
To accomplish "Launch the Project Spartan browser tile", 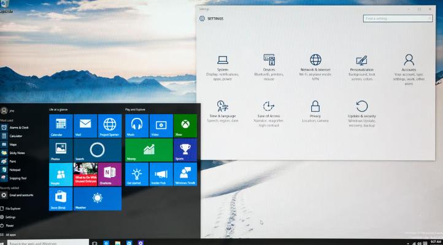I will click(110, 126).
